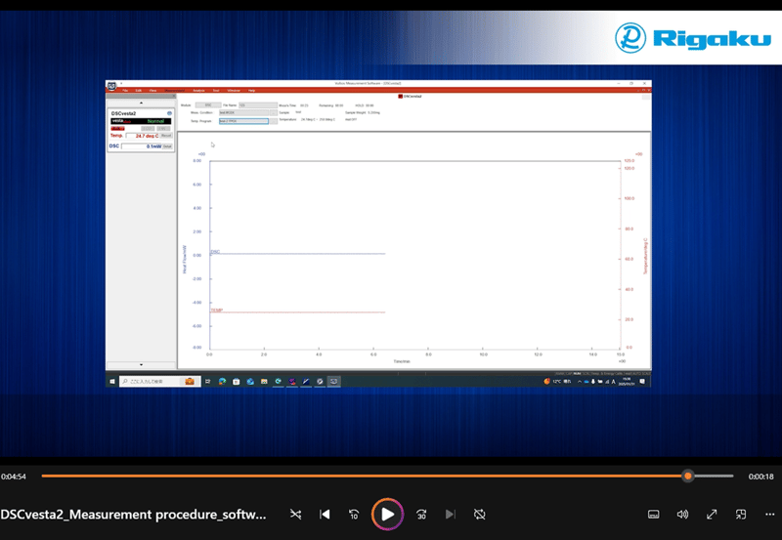Open the Measurement menu in the red bar

click(x=175, y=90)
